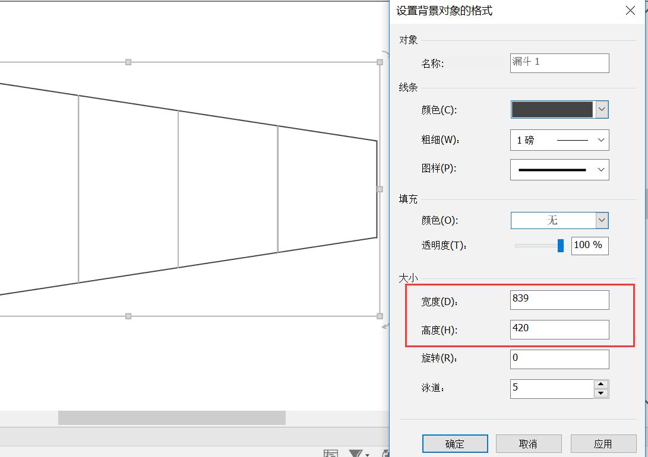Click the 应用 apply button
The height and width of the screenshot is (457, 648).
click(x=602, y=444)
